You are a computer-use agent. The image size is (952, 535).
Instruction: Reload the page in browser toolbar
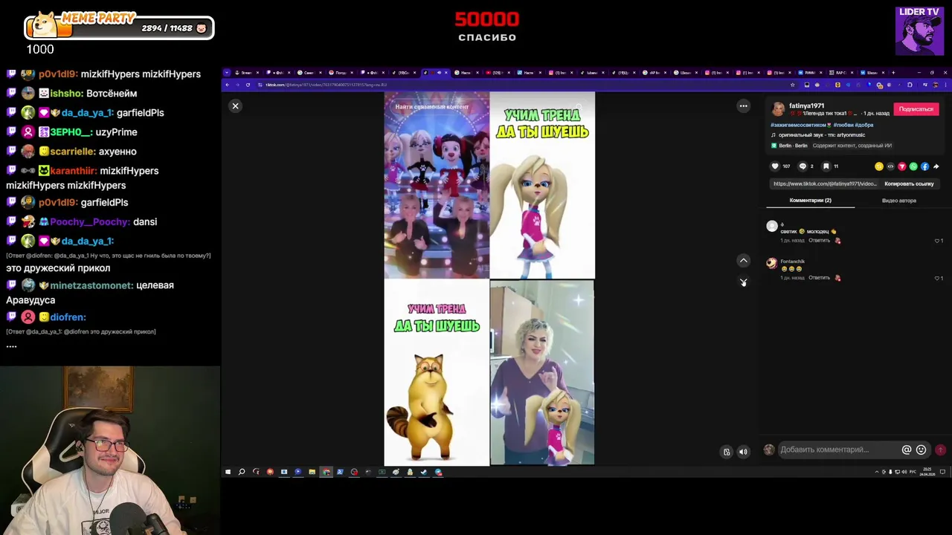(248, 85)
